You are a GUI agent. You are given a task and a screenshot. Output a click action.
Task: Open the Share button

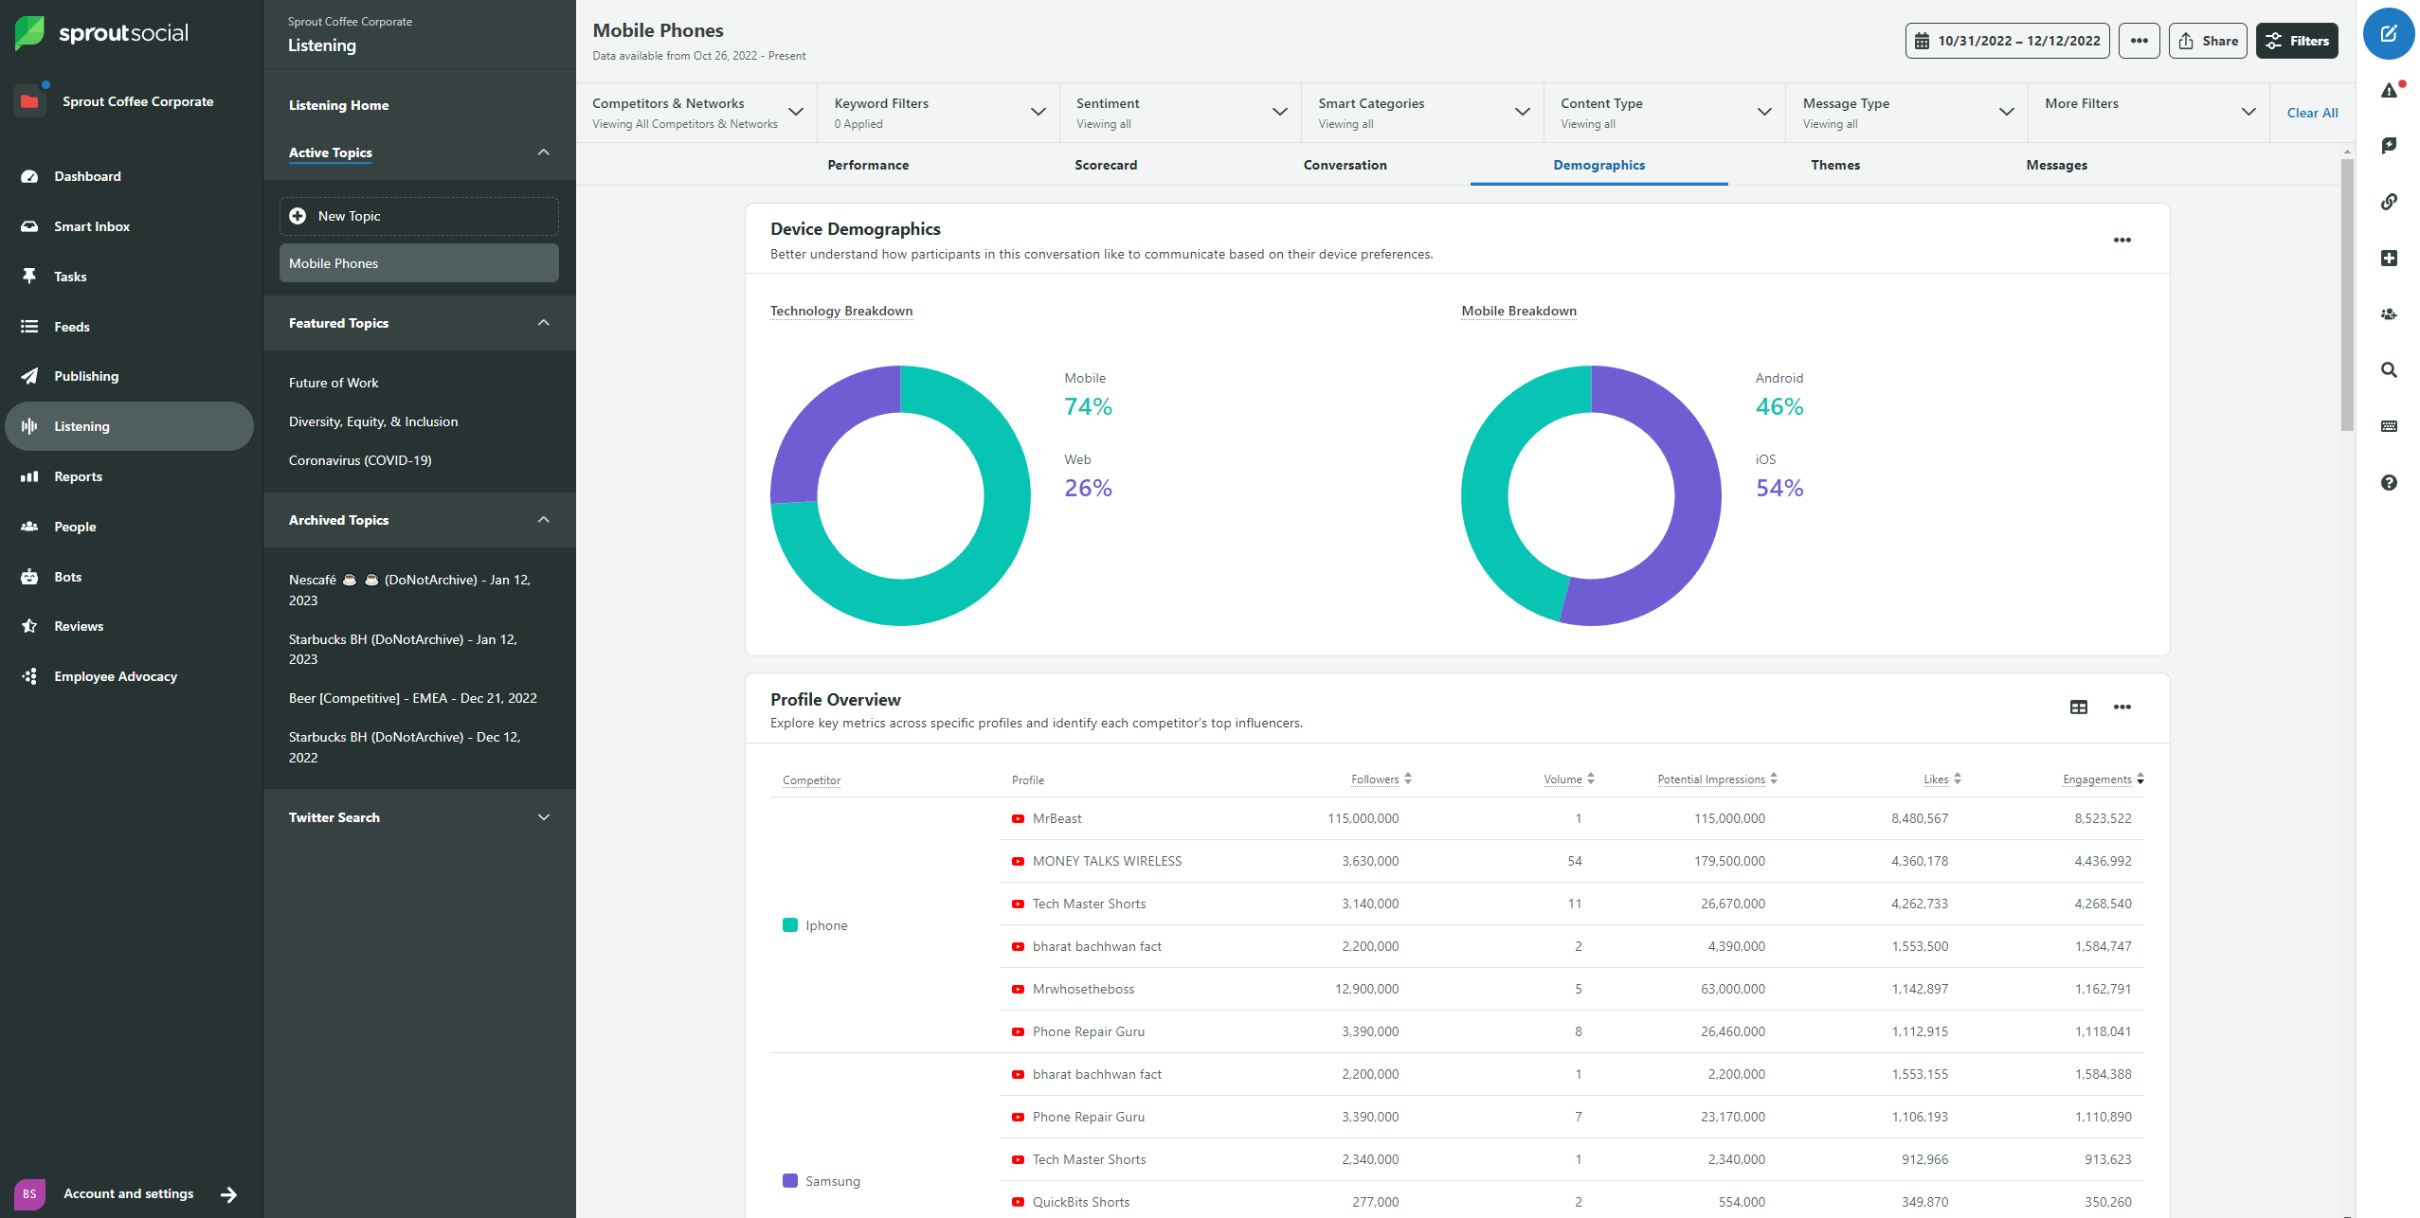click(x=2208, y=41)
